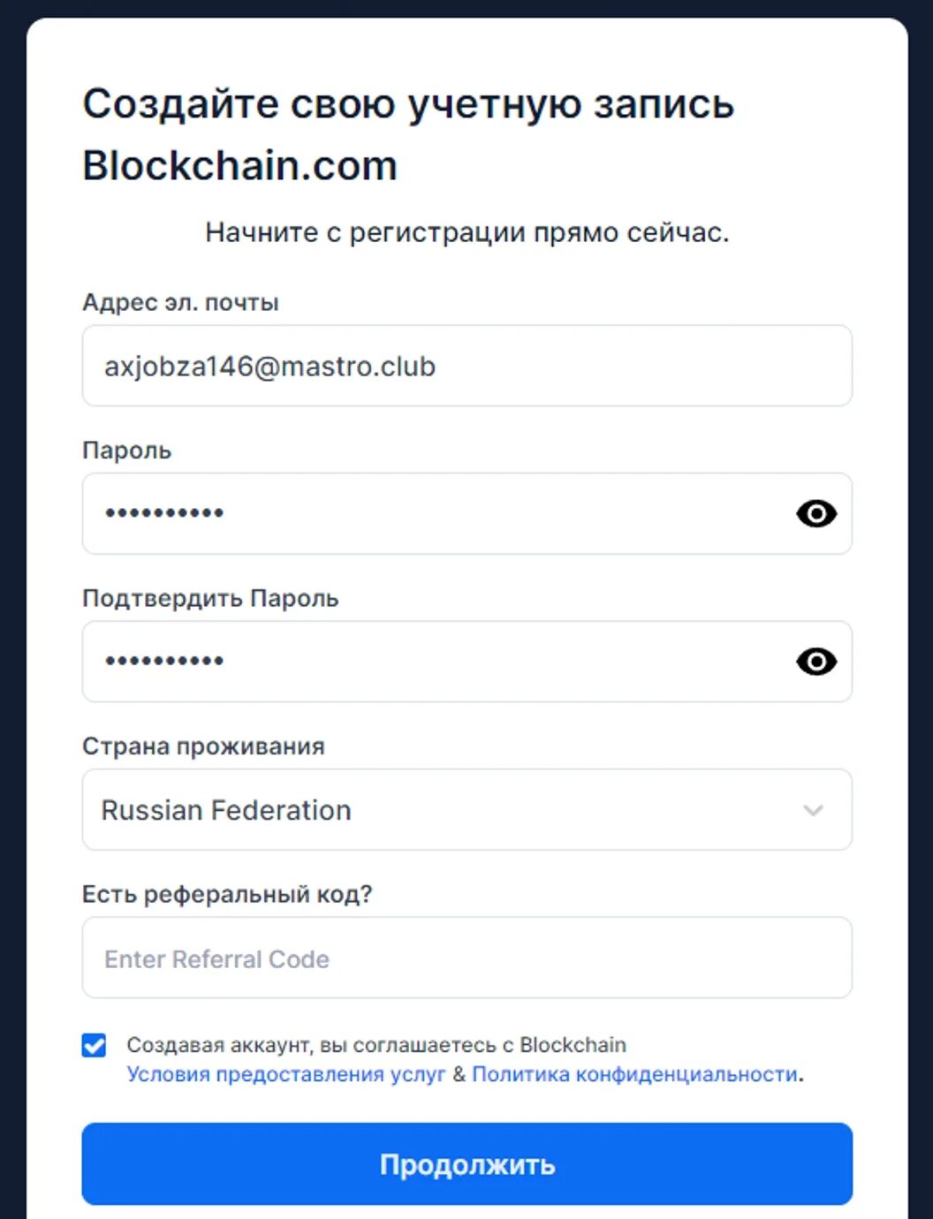This screenshot has width=933, height=1219.
Task: Open the Страна проживания country dropdown
Action: click(x=466, y=809)
